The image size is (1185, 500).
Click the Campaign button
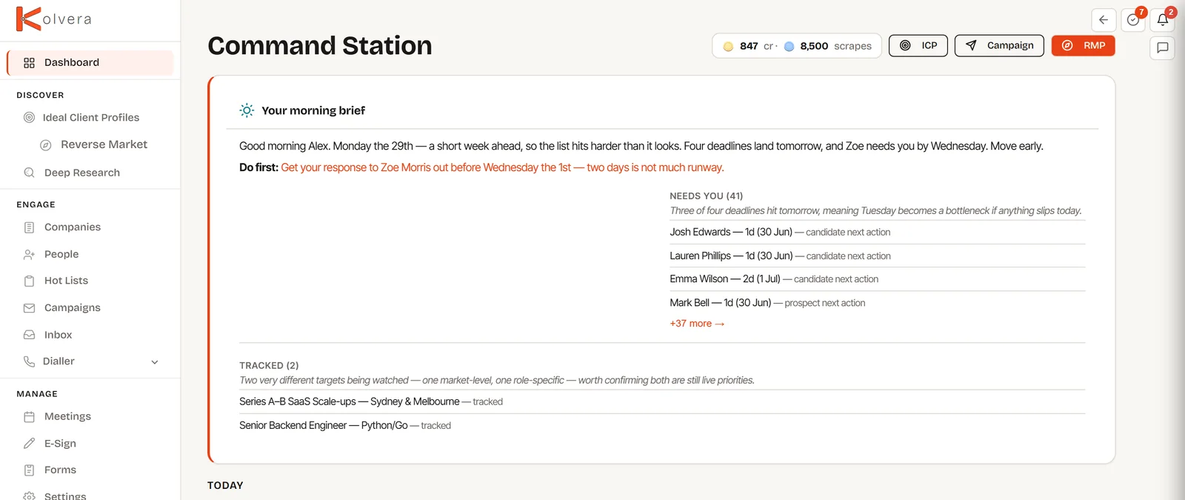[999, 46]
